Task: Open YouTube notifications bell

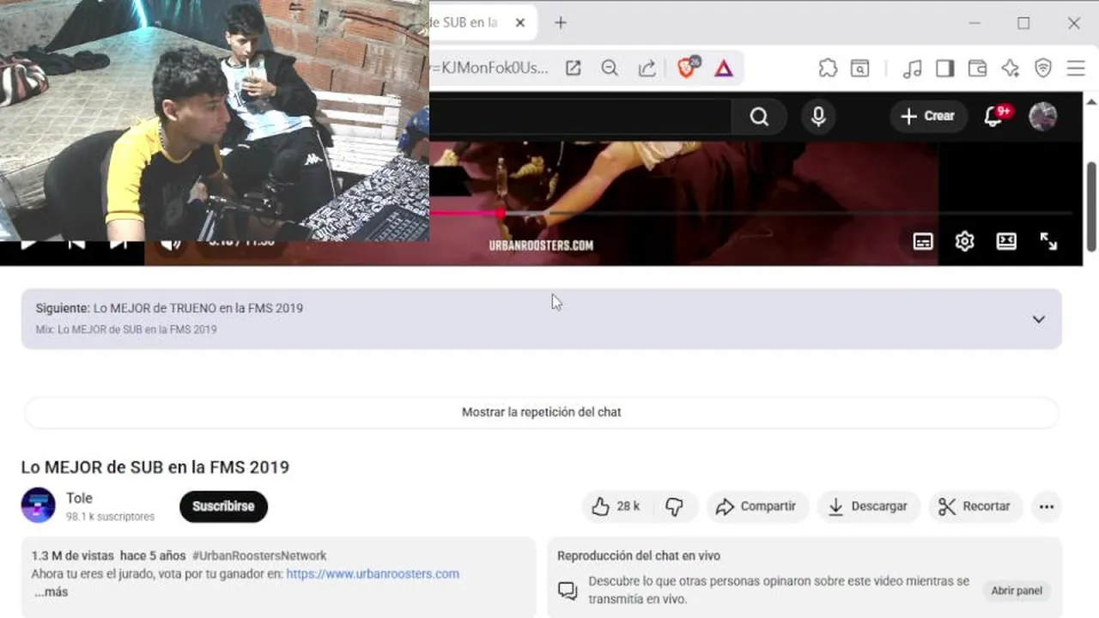Action: pos(994,116)
